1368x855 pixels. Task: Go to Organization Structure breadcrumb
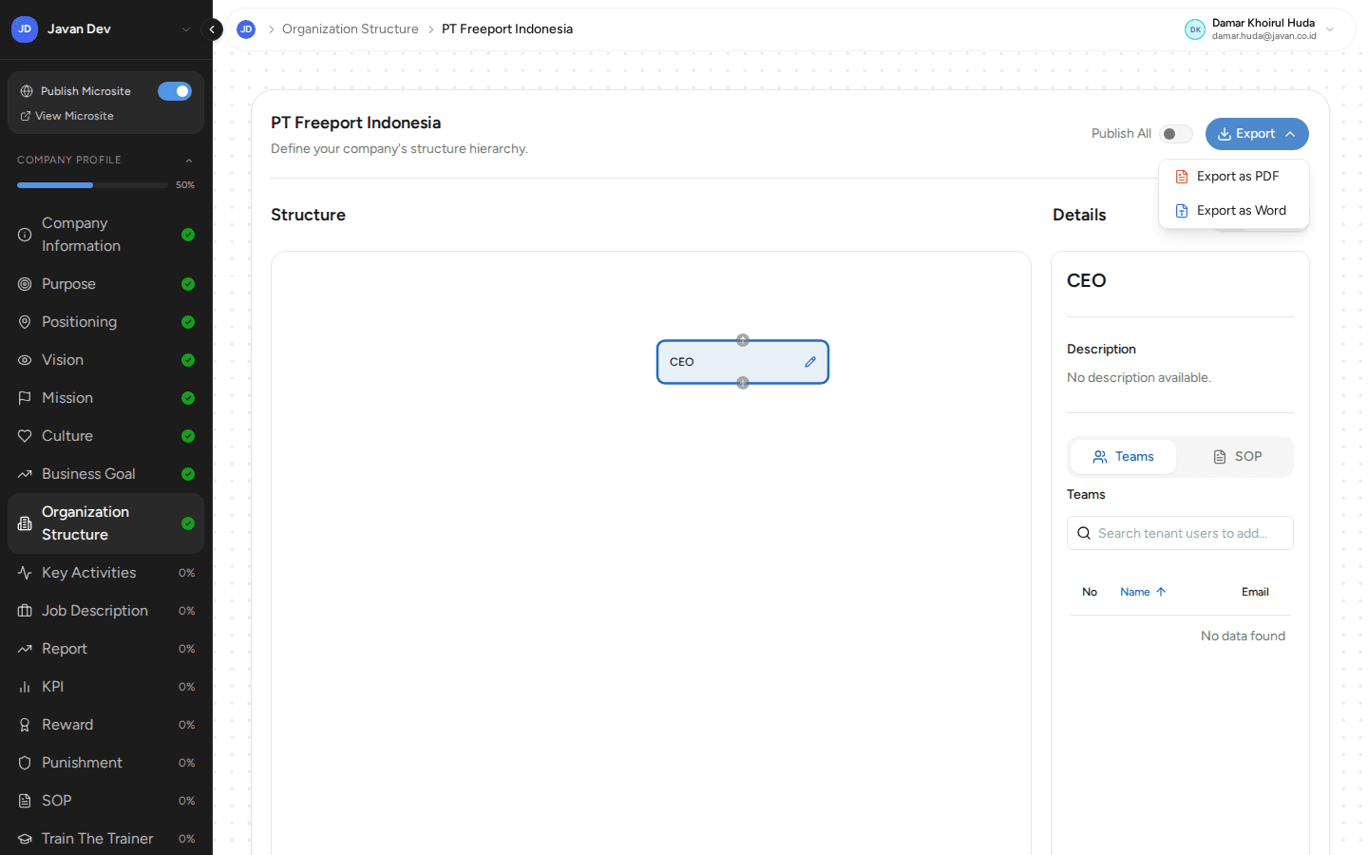(x=351, y=29)
